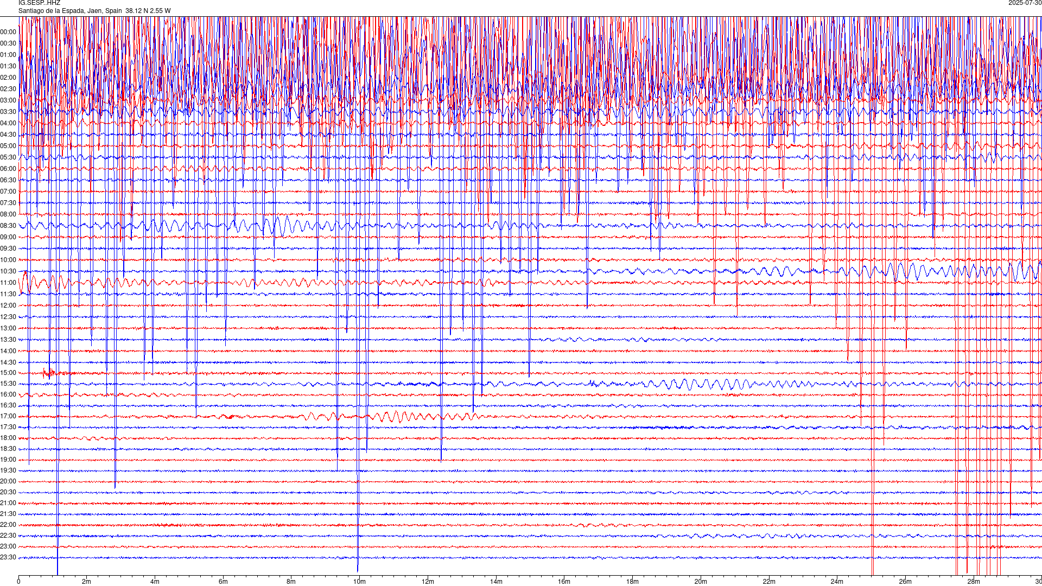1042x586 pixels.
Task: Click the IG.SESP..HHZ station code title
Action: pos(39,3)
